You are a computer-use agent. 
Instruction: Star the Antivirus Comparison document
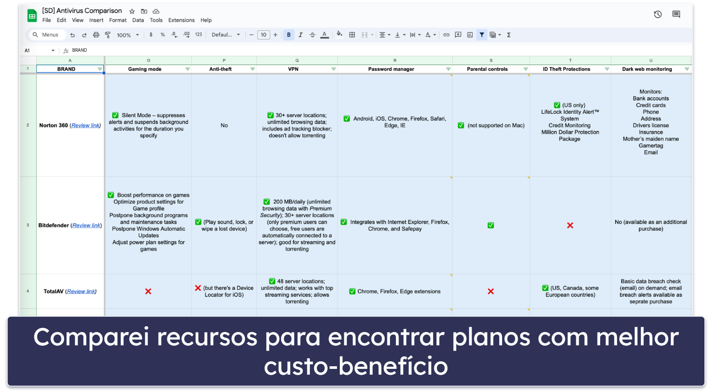(132, 11)
